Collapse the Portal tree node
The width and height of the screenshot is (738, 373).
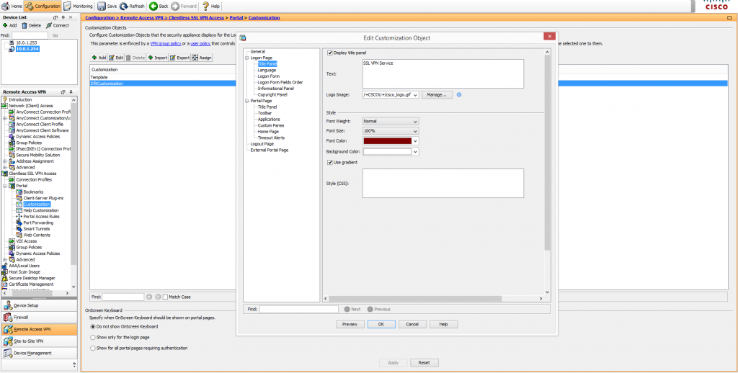coord(5,186)
